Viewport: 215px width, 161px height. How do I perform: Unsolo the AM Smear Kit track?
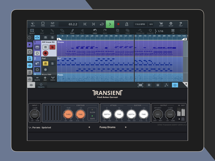[x=52, y=47]
